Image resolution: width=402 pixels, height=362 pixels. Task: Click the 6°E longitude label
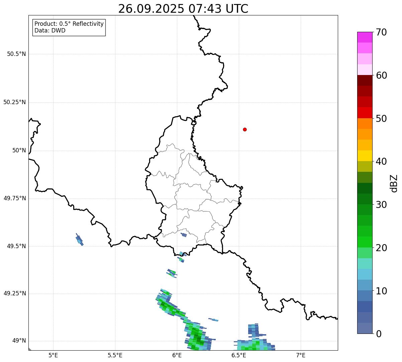(177, 355)
